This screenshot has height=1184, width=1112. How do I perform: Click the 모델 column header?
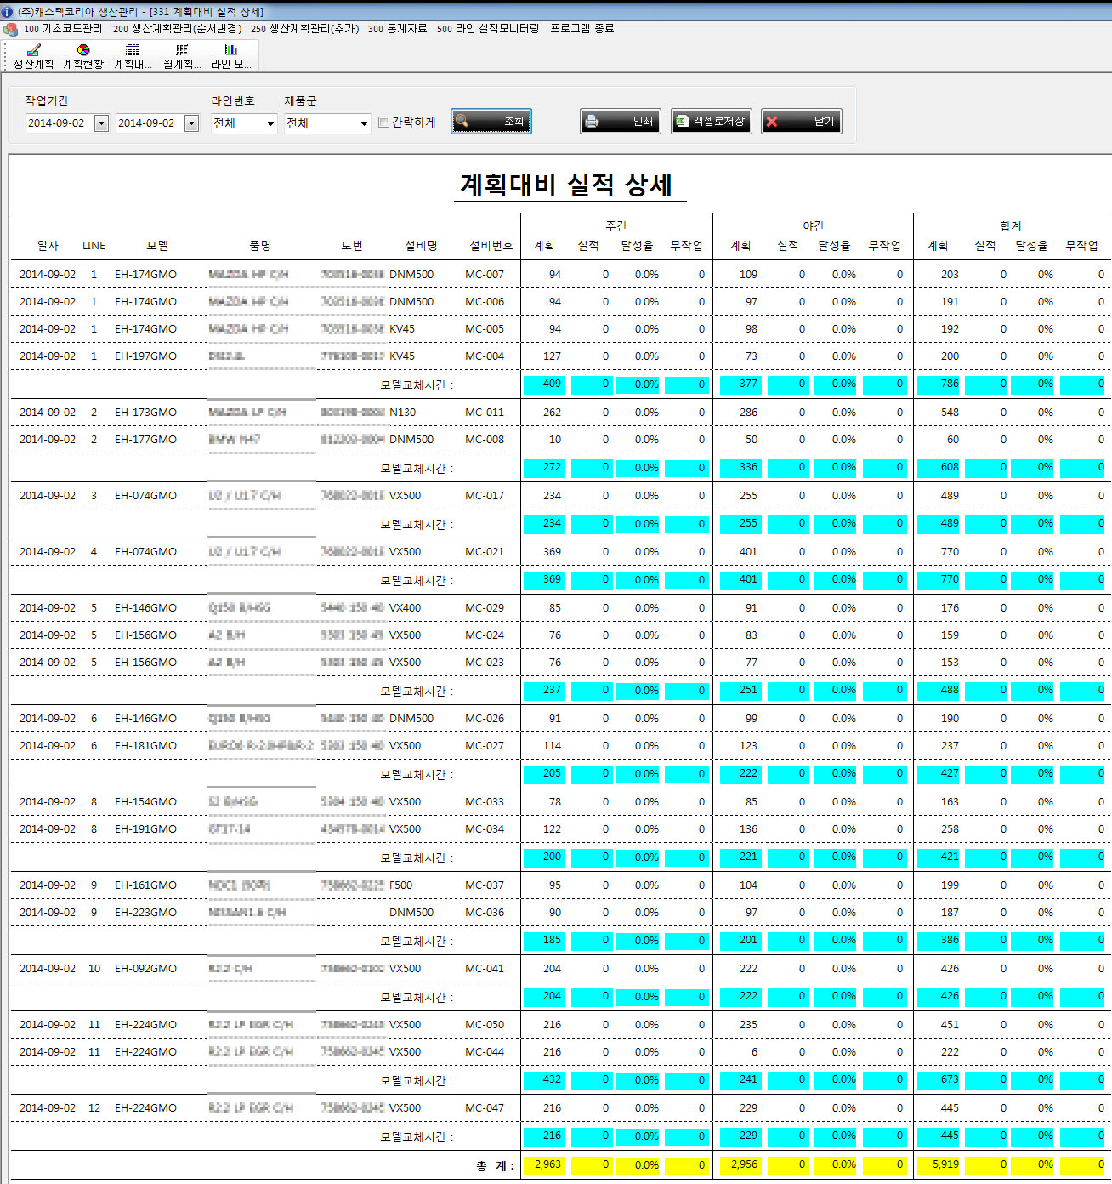pyautogui.click(x=157, y=245)
